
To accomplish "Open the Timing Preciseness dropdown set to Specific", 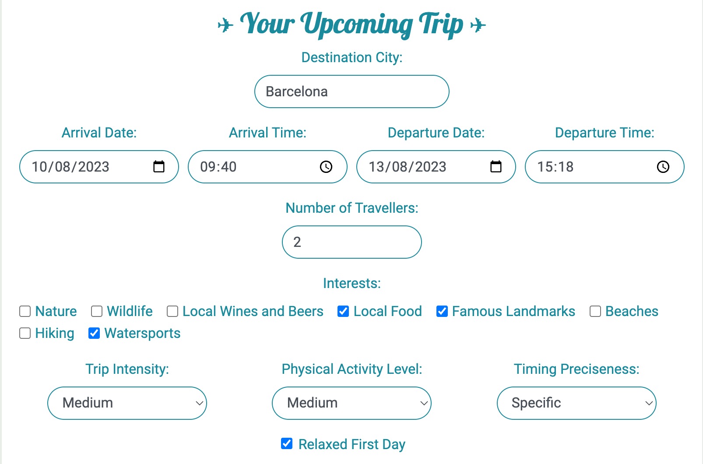I will point(576,403).
